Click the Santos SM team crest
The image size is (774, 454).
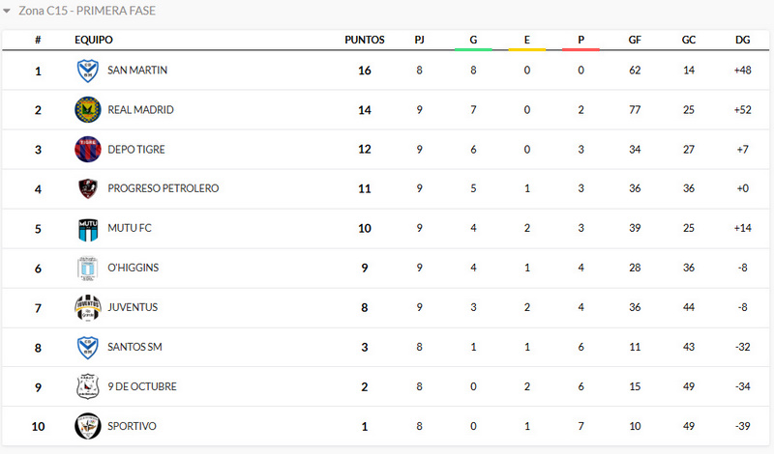88,348
